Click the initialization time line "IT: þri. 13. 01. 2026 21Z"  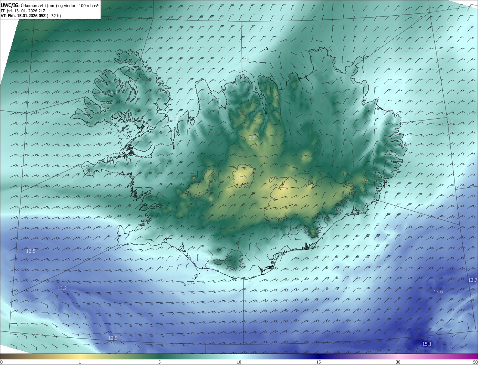coord(23,10)
